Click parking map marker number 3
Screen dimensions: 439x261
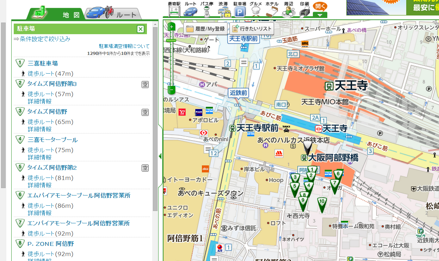[x=296, y=178]
